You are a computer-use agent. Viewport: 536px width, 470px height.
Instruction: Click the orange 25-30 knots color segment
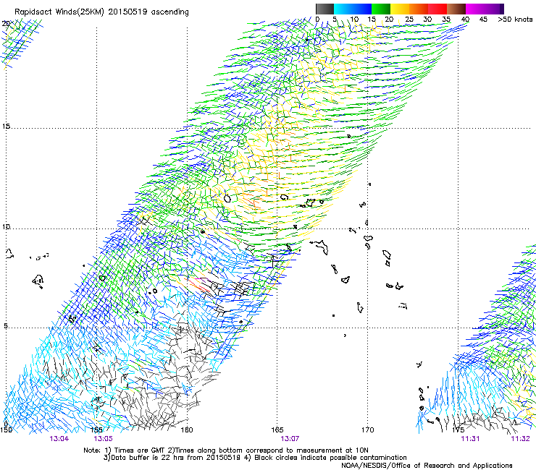[x=419, y=9]
